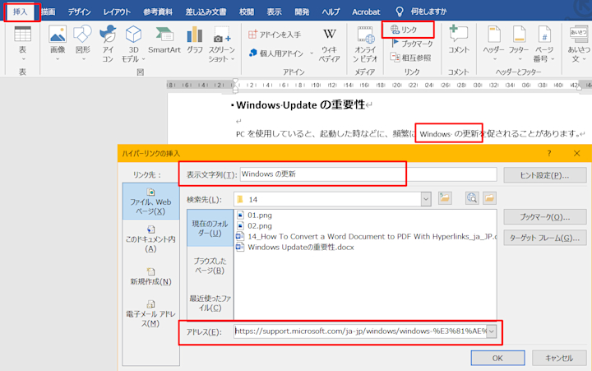Open 個人用アドイン

point(278,53)
